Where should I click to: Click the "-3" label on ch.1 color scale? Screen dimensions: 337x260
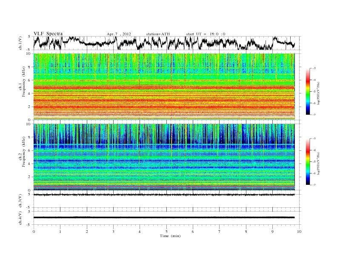[x=314, y=68]
